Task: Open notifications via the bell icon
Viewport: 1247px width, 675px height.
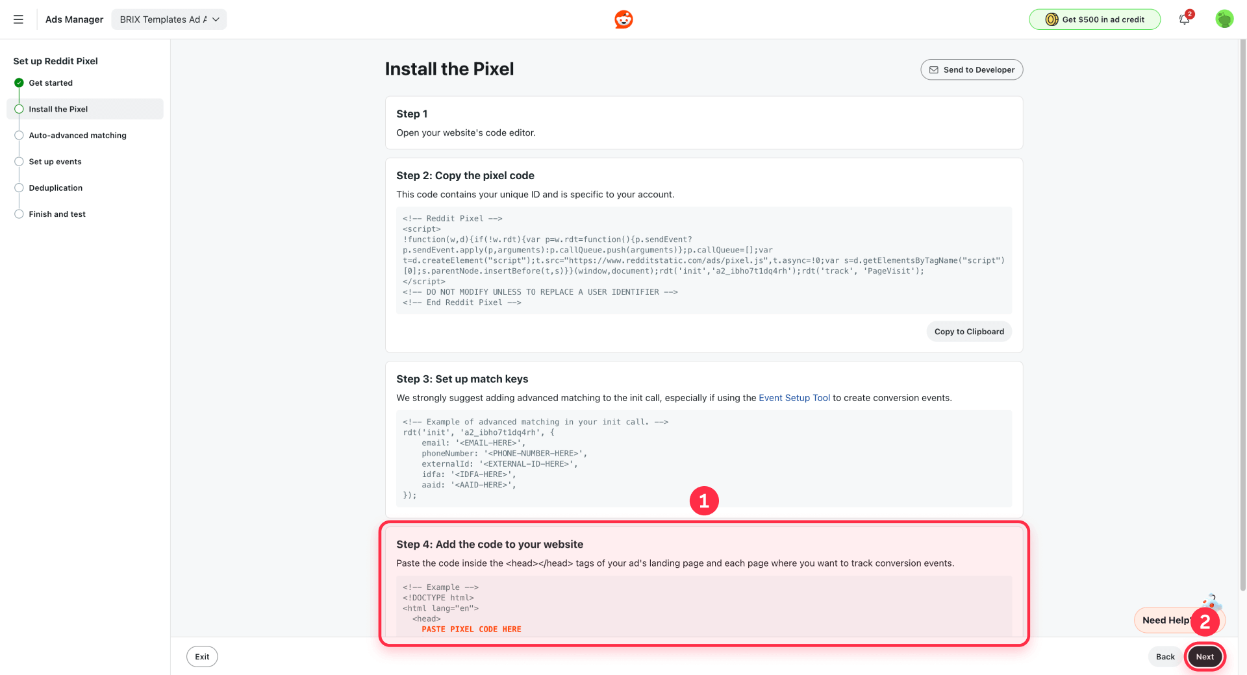Action: tap(1183, 19)
